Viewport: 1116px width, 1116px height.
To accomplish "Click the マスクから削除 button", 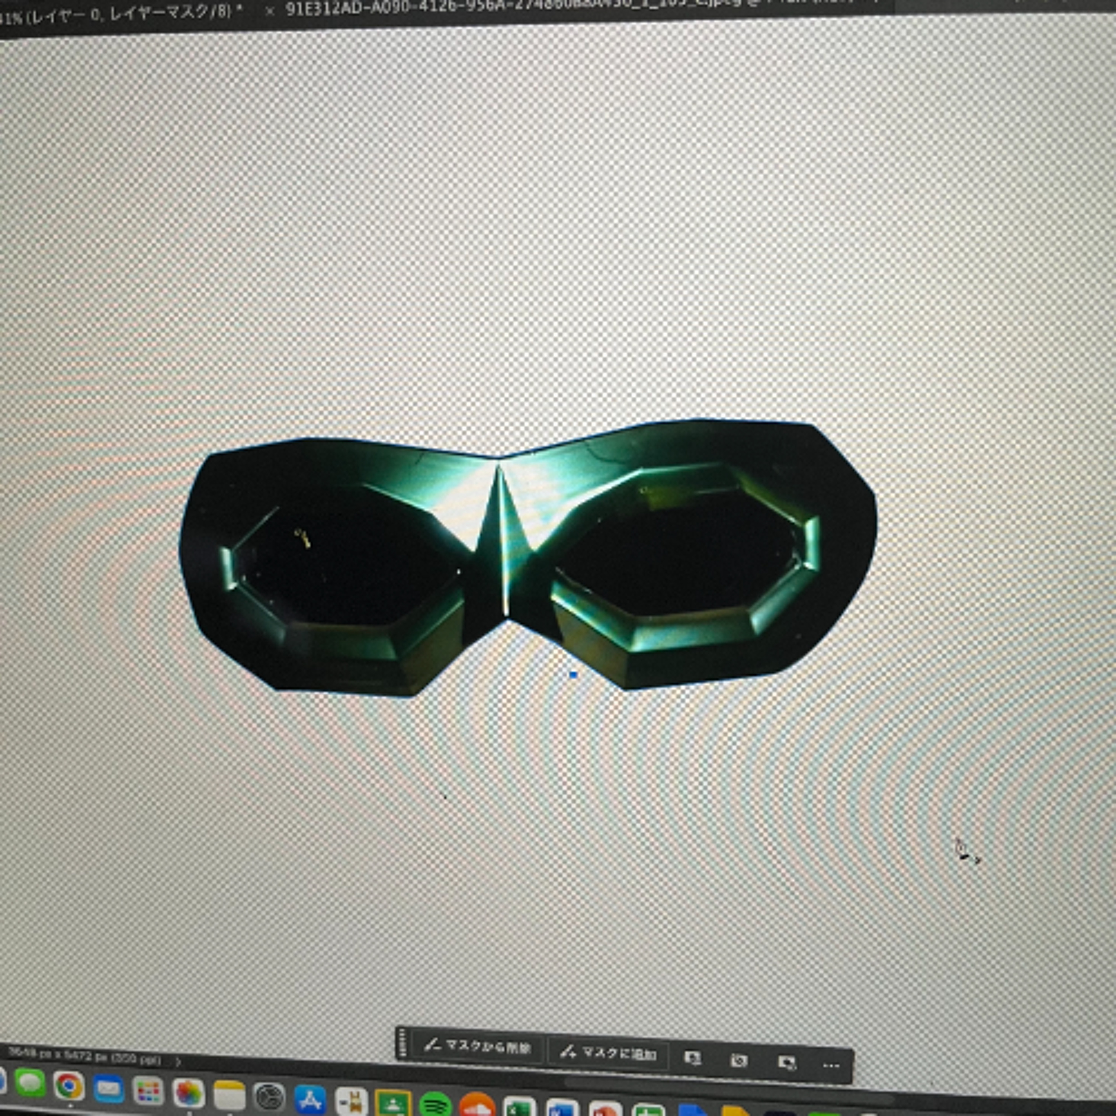I will point(477,1046).
